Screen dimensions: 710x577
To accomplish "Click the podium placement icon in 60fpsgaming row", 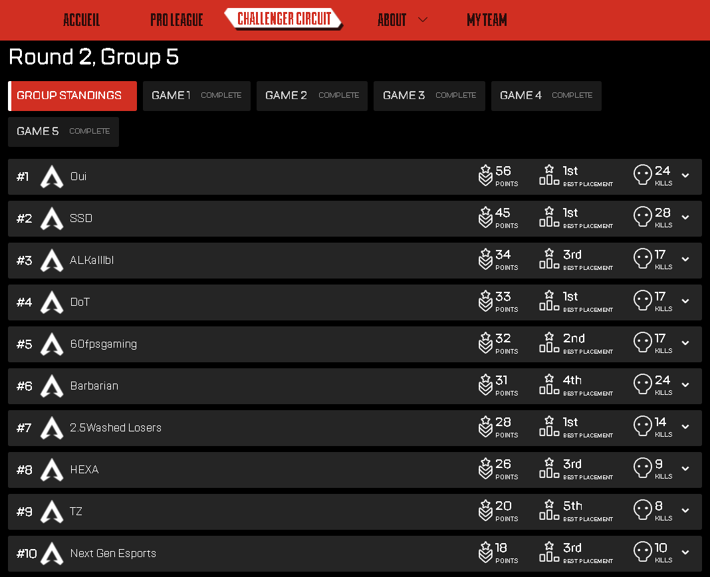I will coord(549,342).
